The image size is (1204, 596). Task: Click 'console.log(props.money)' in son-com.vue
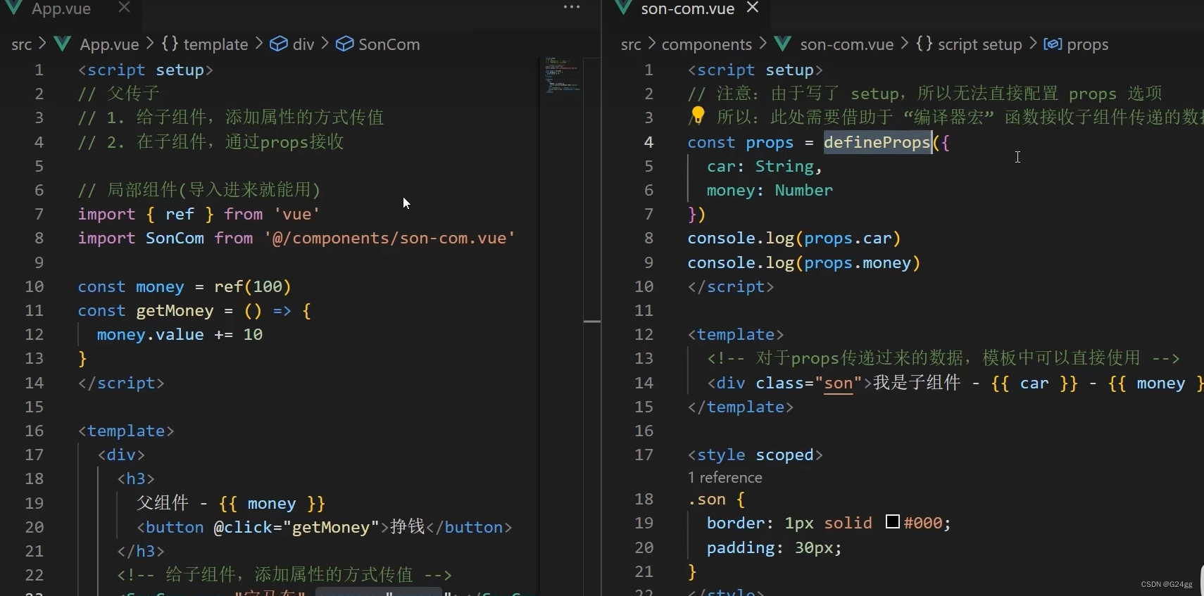pyautogui.click(x=804, y=262)
